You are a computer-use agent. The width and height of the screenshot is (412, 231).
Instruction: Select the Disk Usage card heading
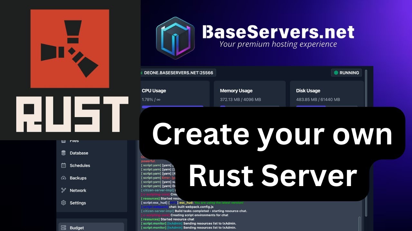(308, 91)
